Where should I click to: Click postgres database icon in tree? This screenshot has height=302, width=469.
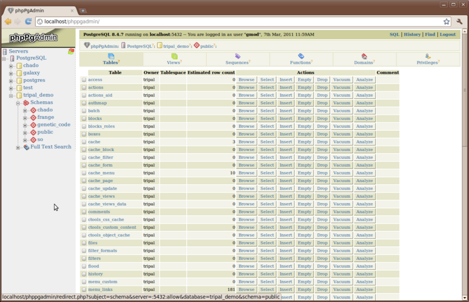click(x=19, y=80)
